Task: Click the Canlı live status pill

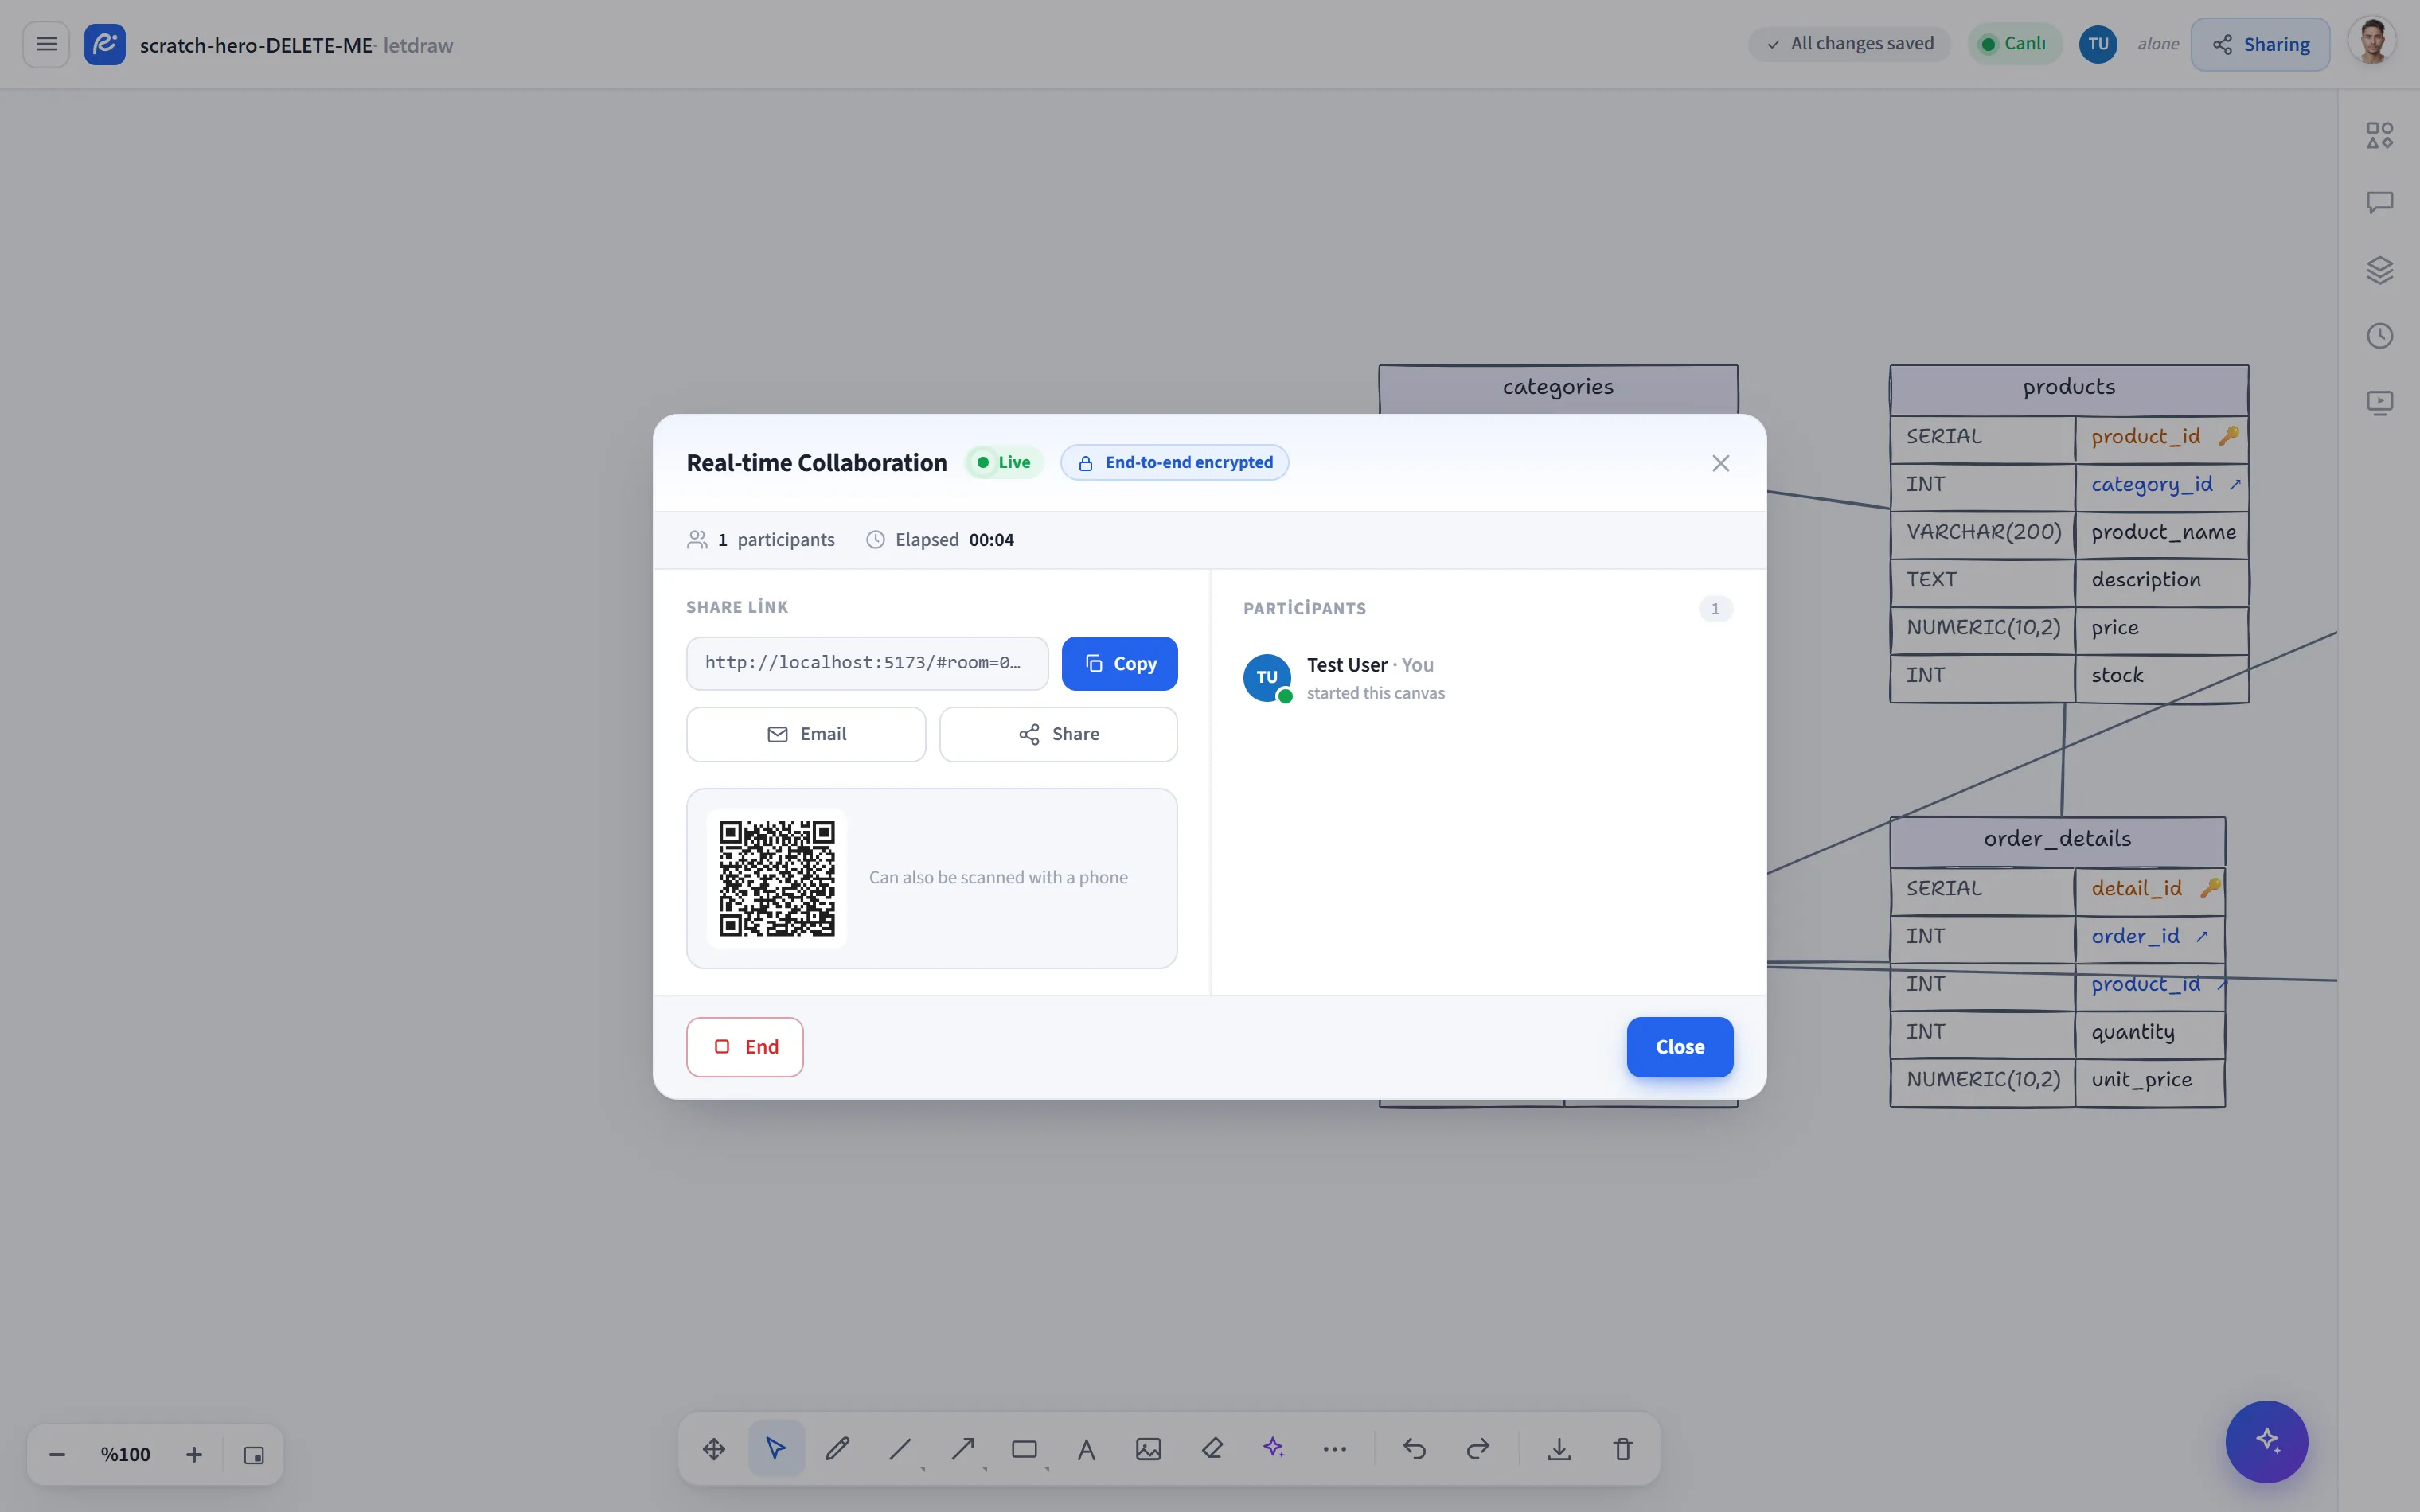Action: pyautogui.click(x=2014, y=44)
